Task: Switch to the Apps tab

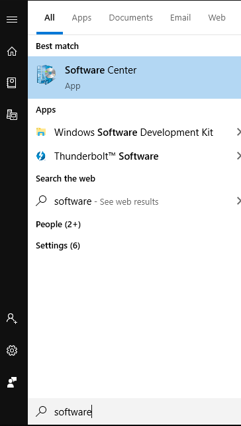Action: (x=81, y=18)
